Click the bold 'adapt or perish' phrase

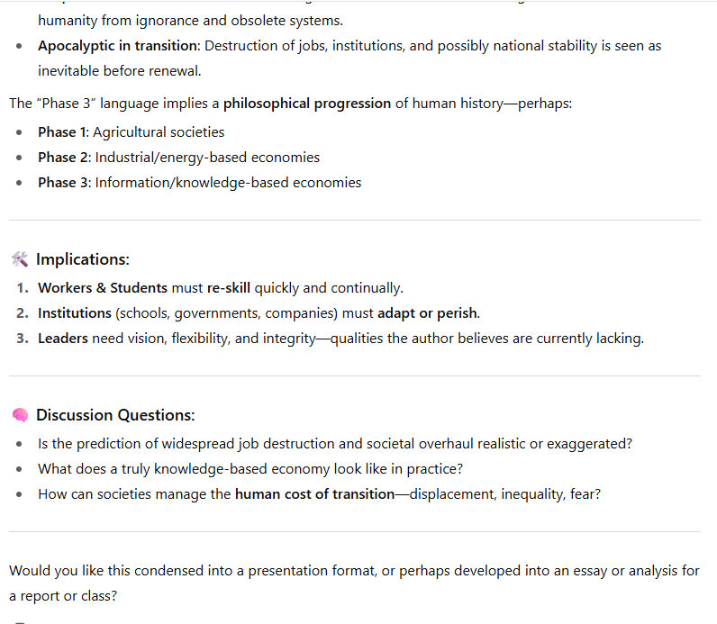point(428,313)
